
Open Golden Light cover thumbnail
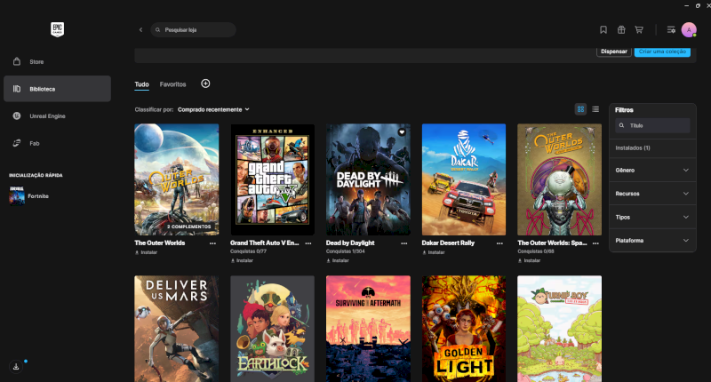464,329
